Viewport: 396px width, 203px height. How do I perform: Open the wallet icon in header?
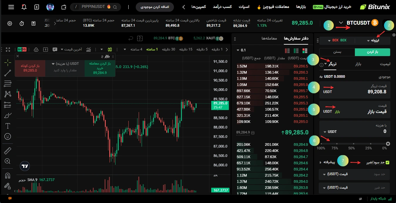64,7
